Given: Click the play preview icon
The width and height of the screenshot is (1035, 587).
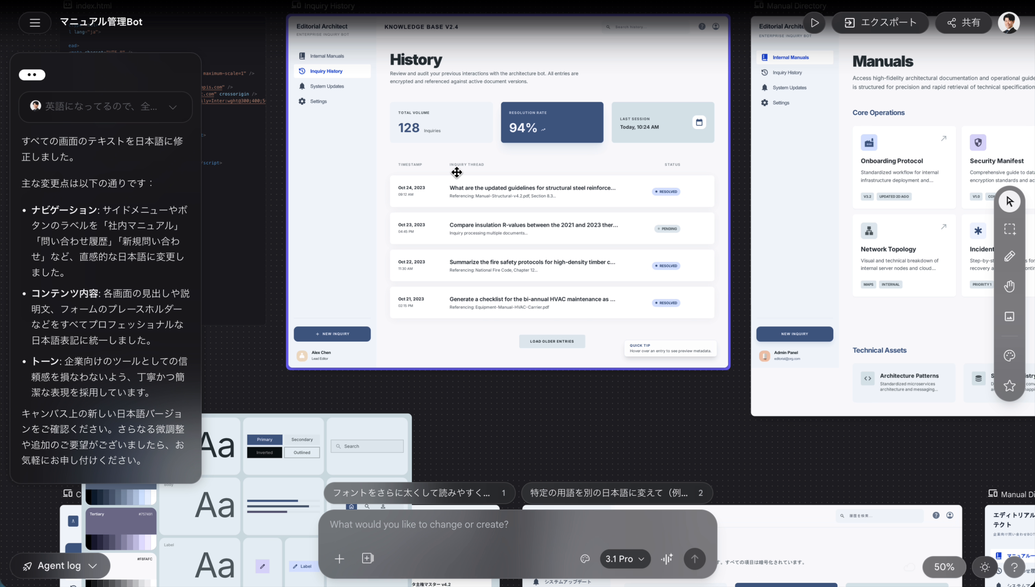Looking at the screenshot, I should [814, 23].
